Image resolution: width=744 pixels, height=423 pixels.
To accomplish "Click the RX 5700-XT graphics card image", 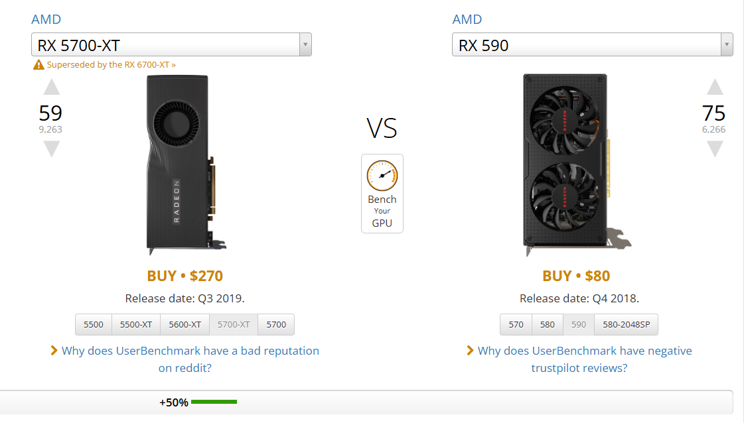I will coord(180,164).
